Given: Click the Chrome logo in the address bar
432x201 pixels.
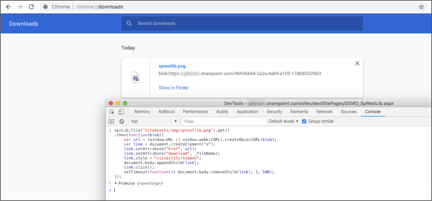Looking at the screenshot, I should [46, 7].
